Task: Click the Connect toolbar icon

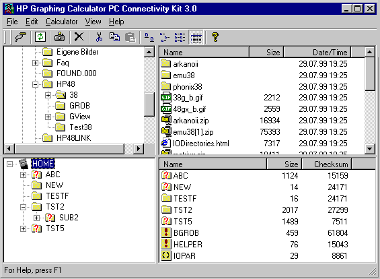Action: [x=21, y=37]
